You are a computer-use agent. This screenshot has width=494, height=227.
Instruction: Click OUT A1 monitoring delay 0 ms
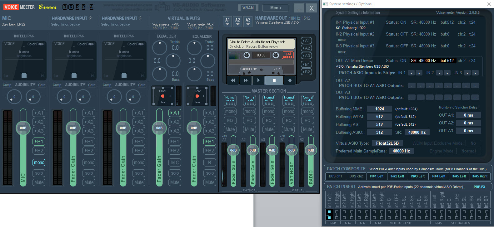click(468, 115)
